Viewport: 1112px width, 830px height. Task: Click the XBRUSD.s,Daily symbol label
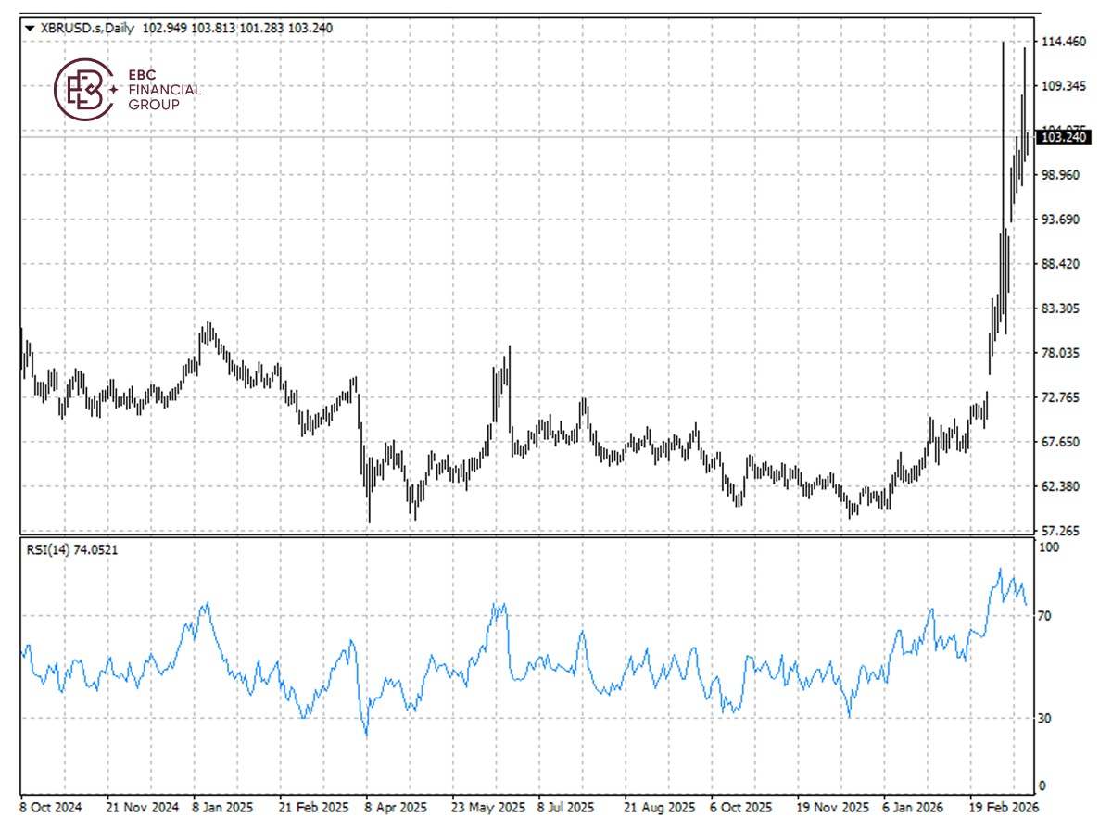point(90,28)
